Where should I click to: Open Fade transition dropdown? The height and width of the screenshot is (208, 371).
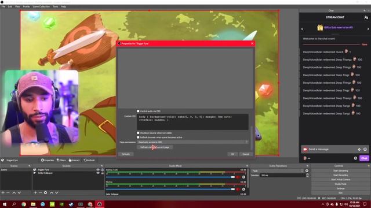pyautogui.click(x=278, y=171)
